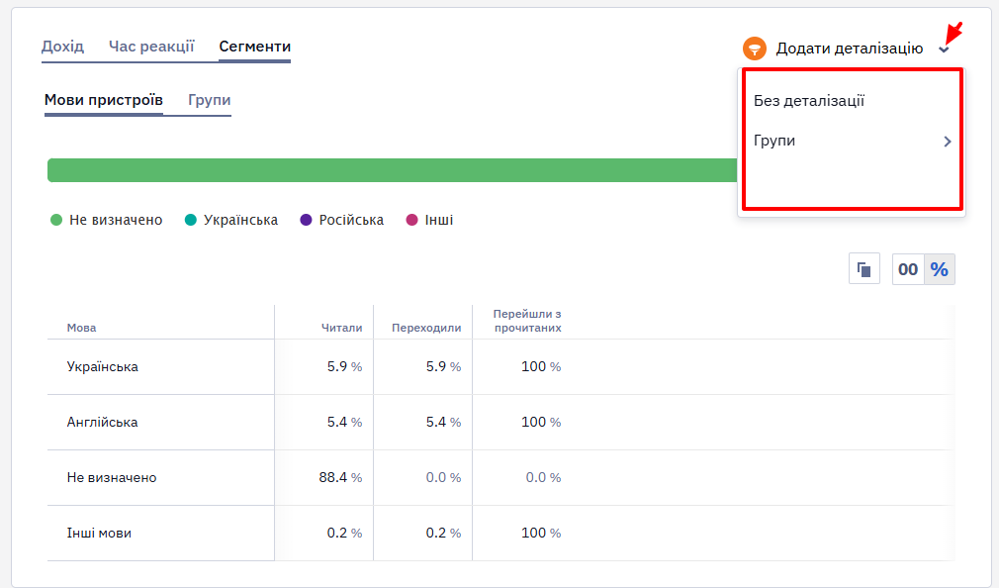999x588 pixels.
Task: Click Російська legend label
Action: pos(351,220)
